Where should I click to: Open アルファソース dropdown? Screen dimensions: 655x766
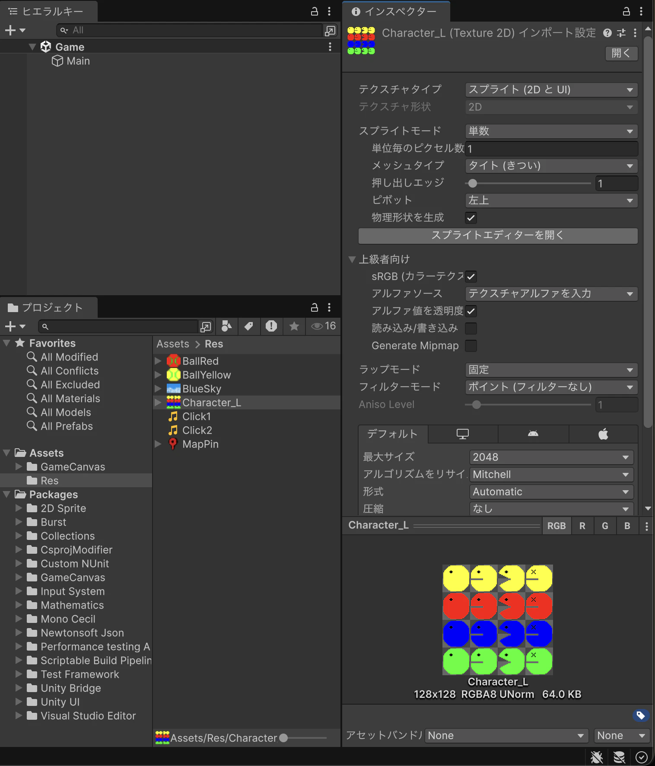(551, 294)
